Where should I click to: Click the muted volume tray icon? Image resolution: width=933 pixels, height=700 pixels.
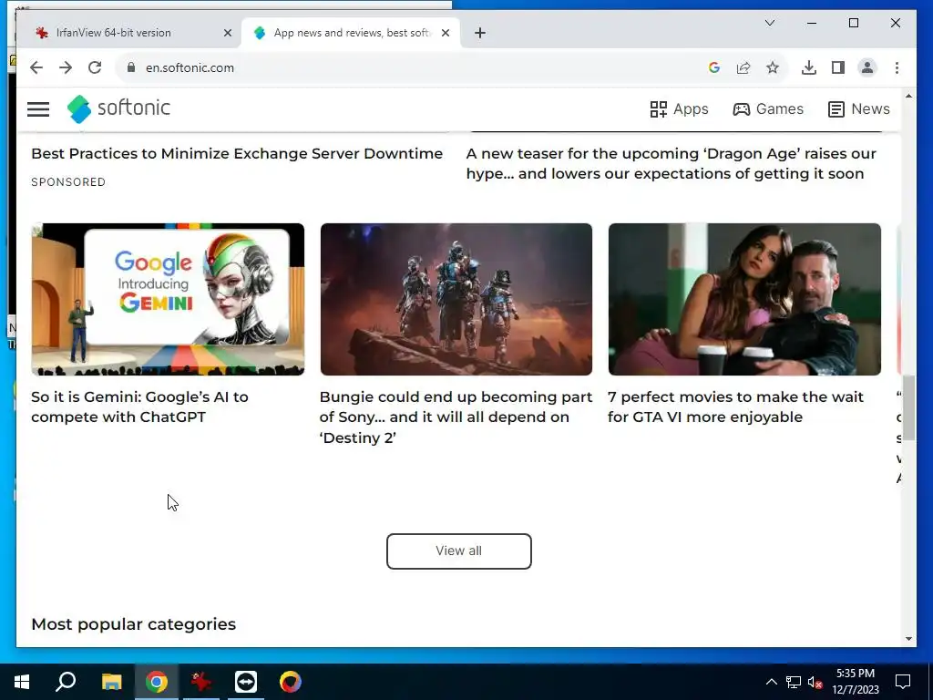pyautogui.click(x=815, y=682)
